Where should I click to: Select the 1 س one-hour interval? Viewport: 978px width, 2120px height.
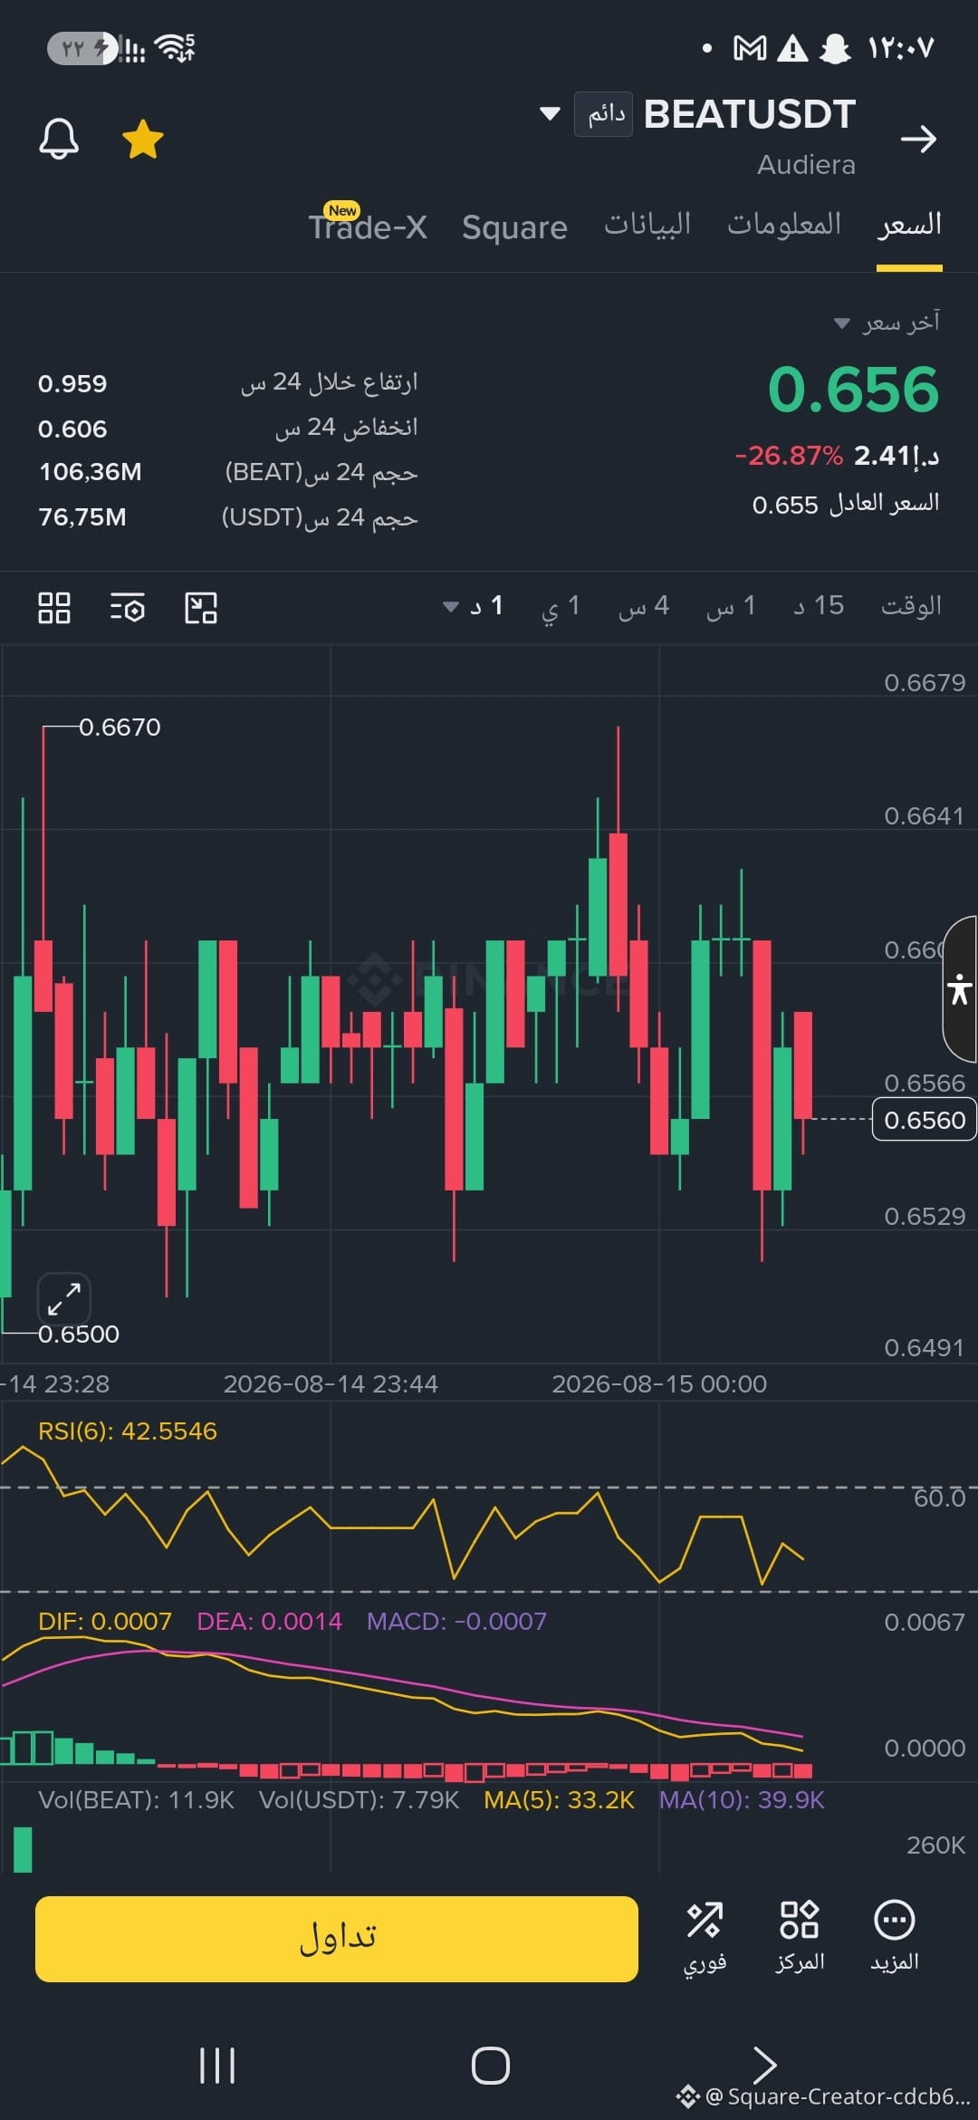(731, 606)
